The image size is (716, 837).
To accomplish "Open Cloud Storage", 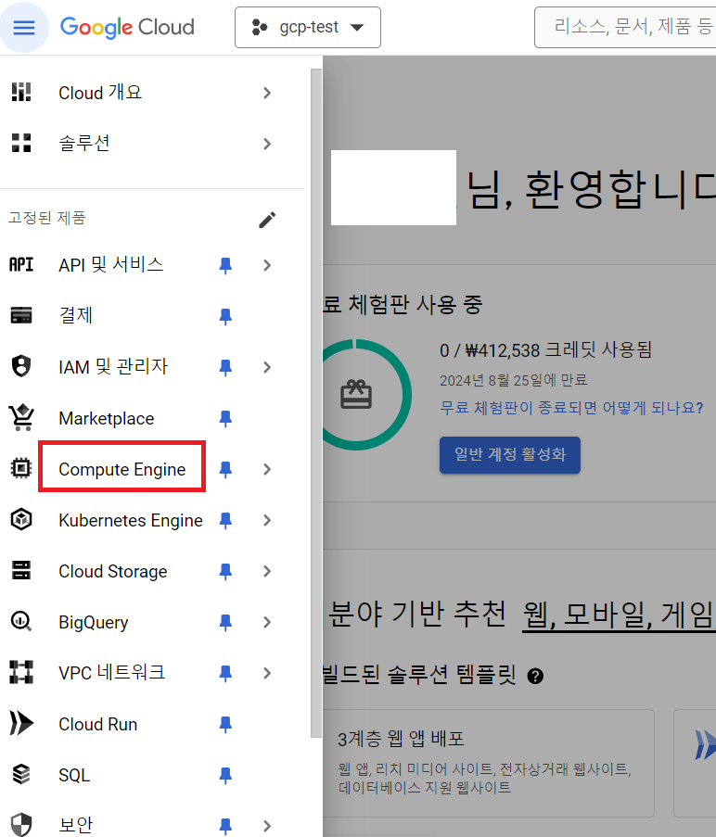I will point(112,571).
